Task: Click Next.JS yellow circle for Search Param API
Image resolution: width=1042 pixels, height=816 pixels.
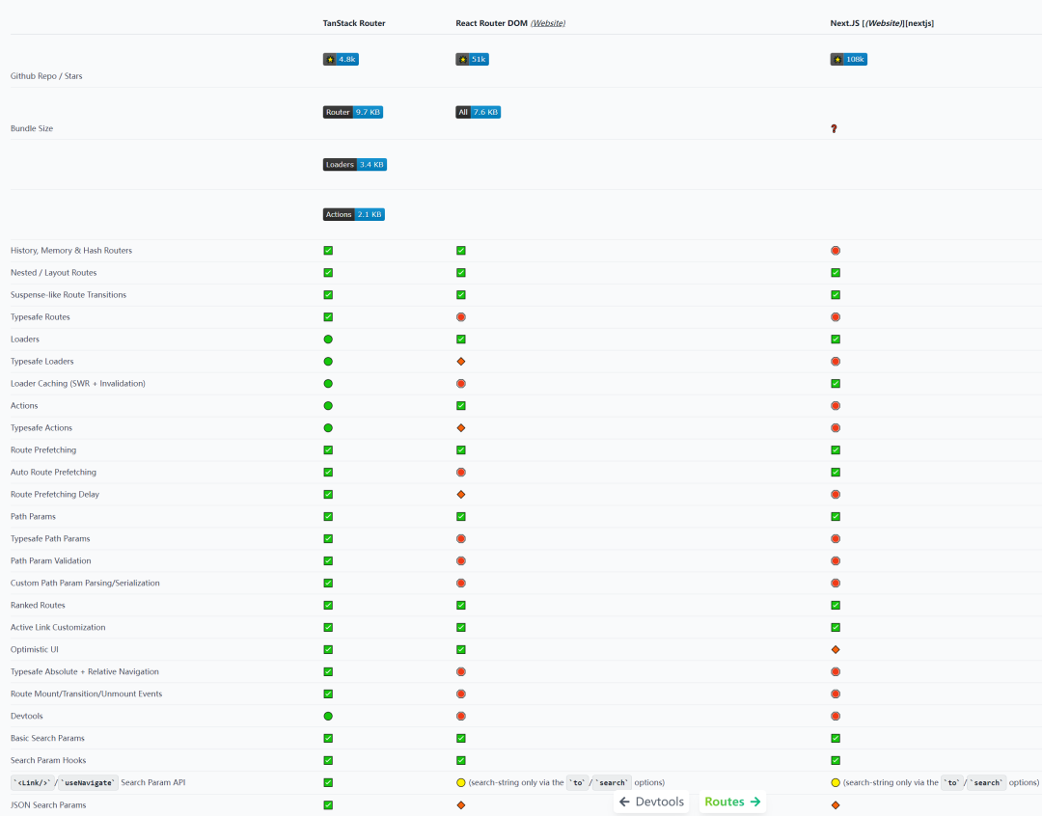Action: [x=836, y=783]
